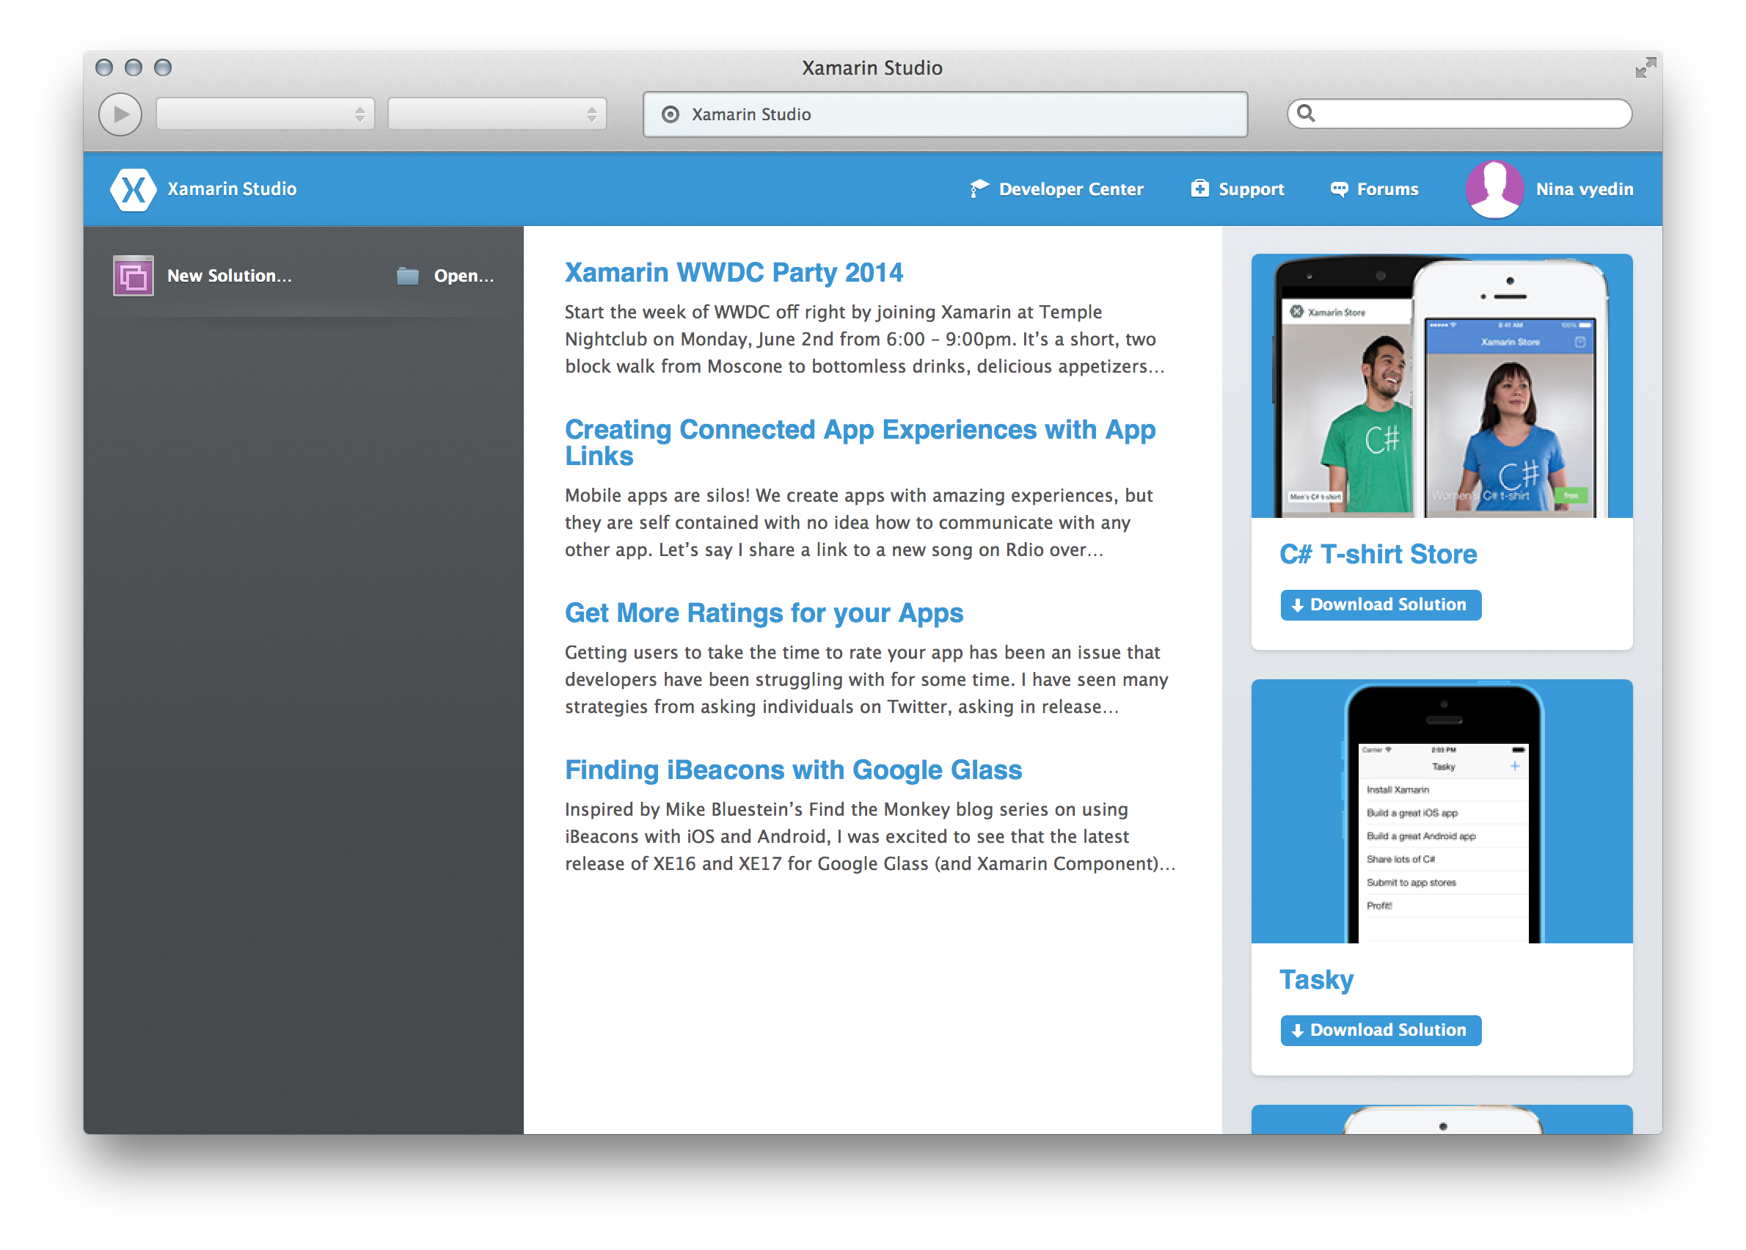Click the Open folder icon
The image size is (1746, 1250).
(x=407, y=276)
